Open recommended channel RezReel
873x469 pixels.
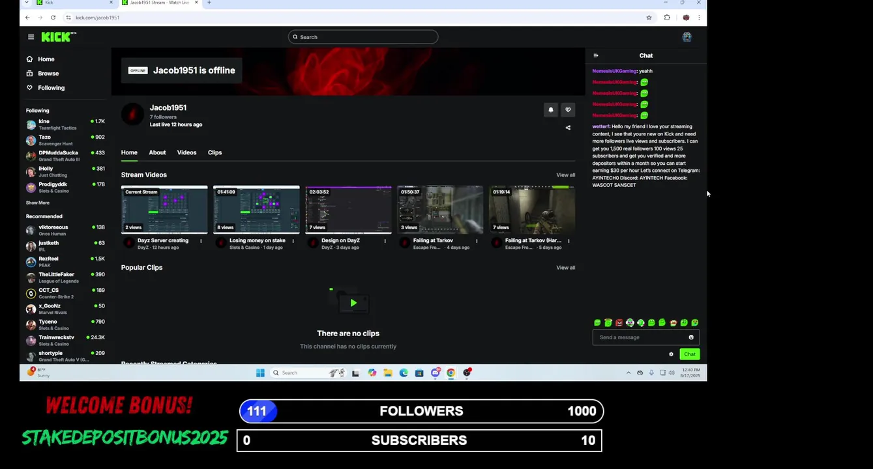65,261
